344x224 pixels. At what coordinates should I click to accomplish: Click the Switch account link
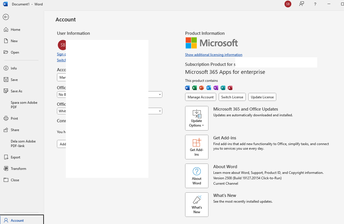point(61,60)
